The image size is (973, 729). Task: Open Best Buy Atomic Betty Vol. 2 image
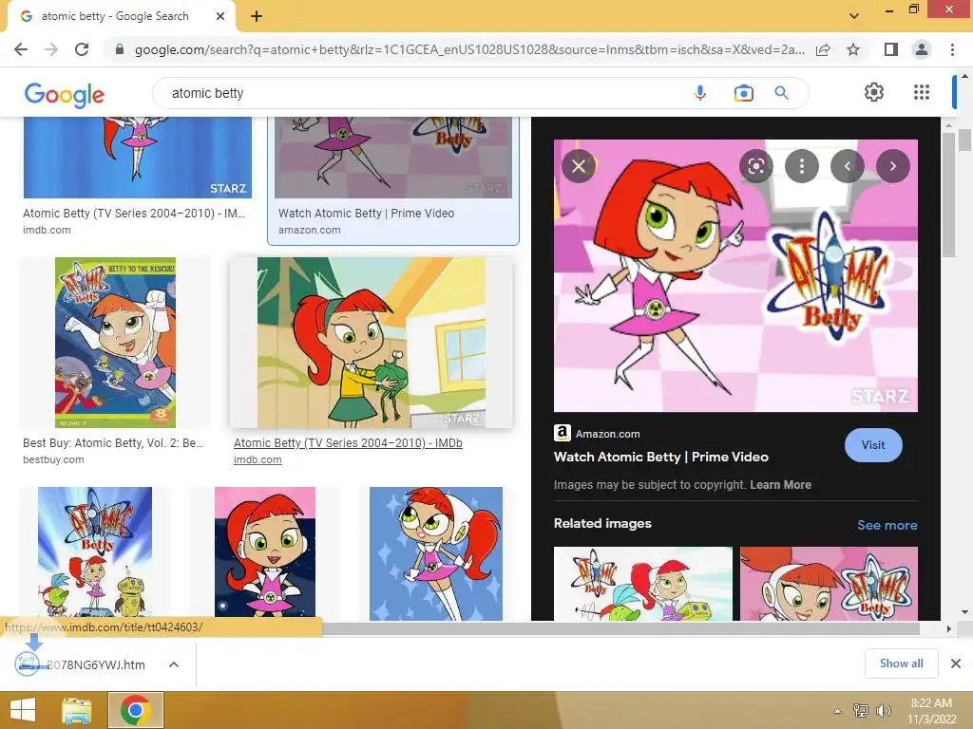point(115,342)
